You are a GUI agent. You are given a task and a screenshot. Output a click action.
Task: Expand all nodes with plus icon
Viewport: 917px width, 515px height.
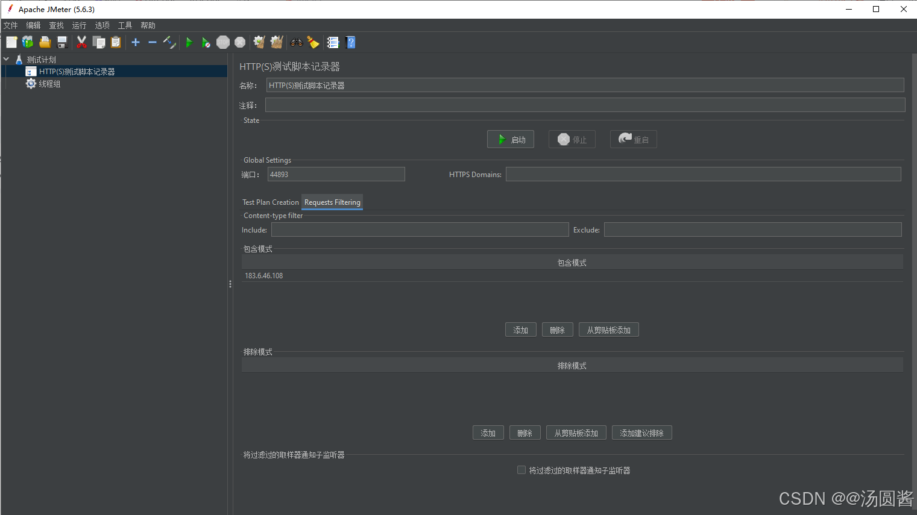pyautogui.click(x=136, y=42)
